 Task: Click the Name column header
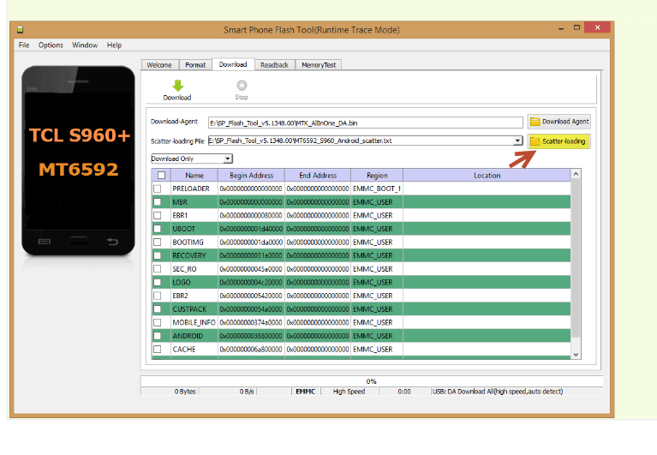click(194, 176)
